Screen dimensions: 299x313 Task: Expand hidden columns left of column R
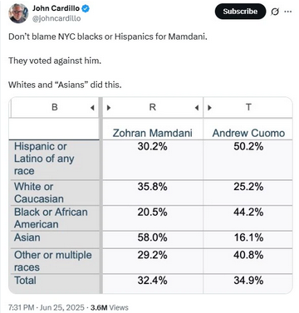pos(109,108)
